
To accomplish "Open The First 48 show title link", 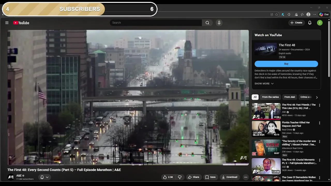I will coord(287,45).
